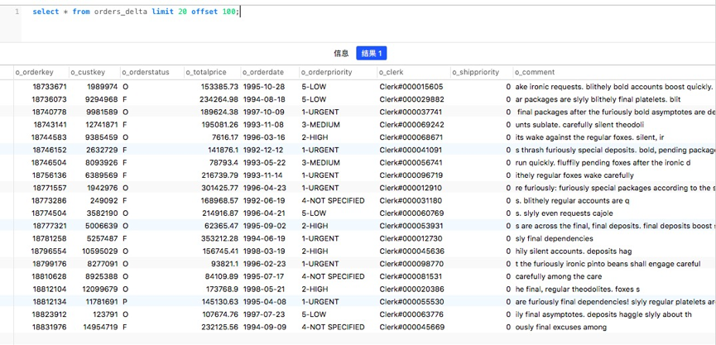Click comment 'ithely regular foxes wake carefully'
The image size is (716, 345).
574,175
